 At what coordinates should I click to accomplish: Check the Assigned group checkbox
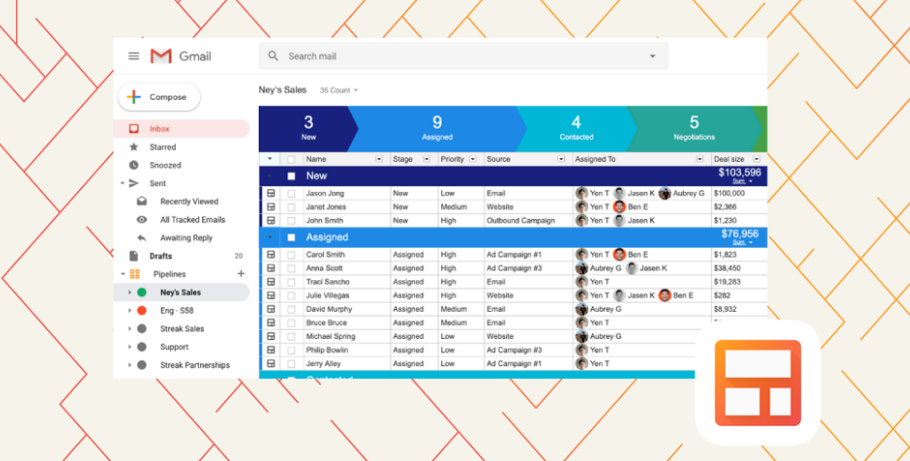click(x=291, y=237)
